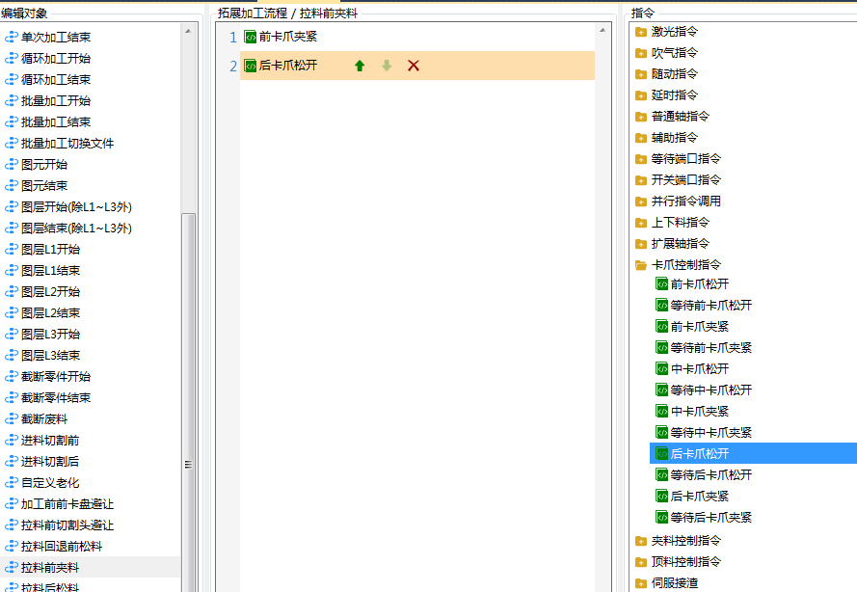857x592 pixels.
Task: Select the 等待后卡爪夹紧 command icon
Action: point(662,517)
